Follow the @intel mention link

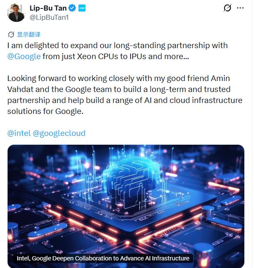[19, 133]
